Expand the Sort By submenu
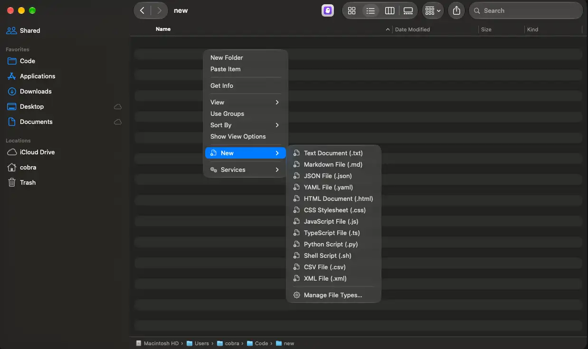The image size is (588, 349). click(x=246, y=125)
